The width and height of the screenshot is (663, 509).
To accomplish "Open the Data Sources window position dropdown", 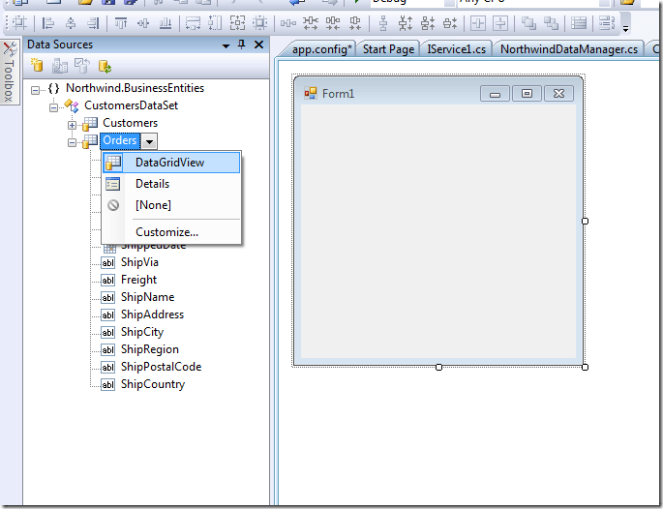I will [x=226, y=45].
